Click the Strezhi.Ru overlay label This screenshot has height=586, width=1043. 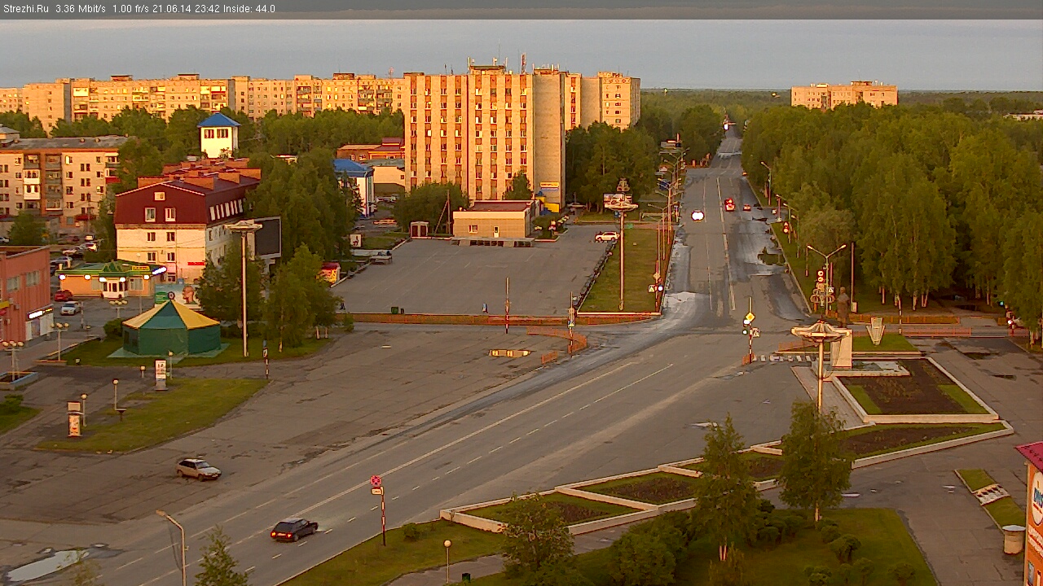tap(27, 9)
